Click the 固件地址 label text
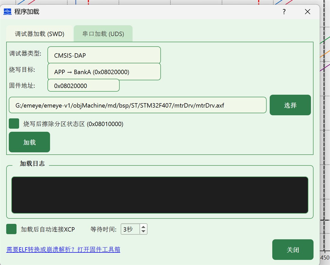 [x=22, y=86]
